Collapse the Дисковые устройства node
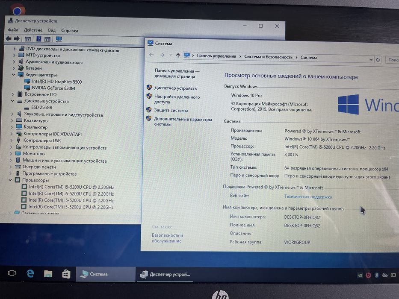 (x=13, y=101)
